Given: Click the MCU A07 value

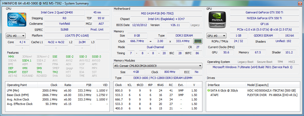Looking at the screenshot, I should [101, 24].
